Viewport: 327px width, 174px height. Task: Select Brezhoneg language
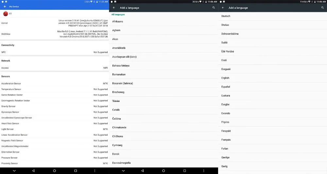coord(163,92)
